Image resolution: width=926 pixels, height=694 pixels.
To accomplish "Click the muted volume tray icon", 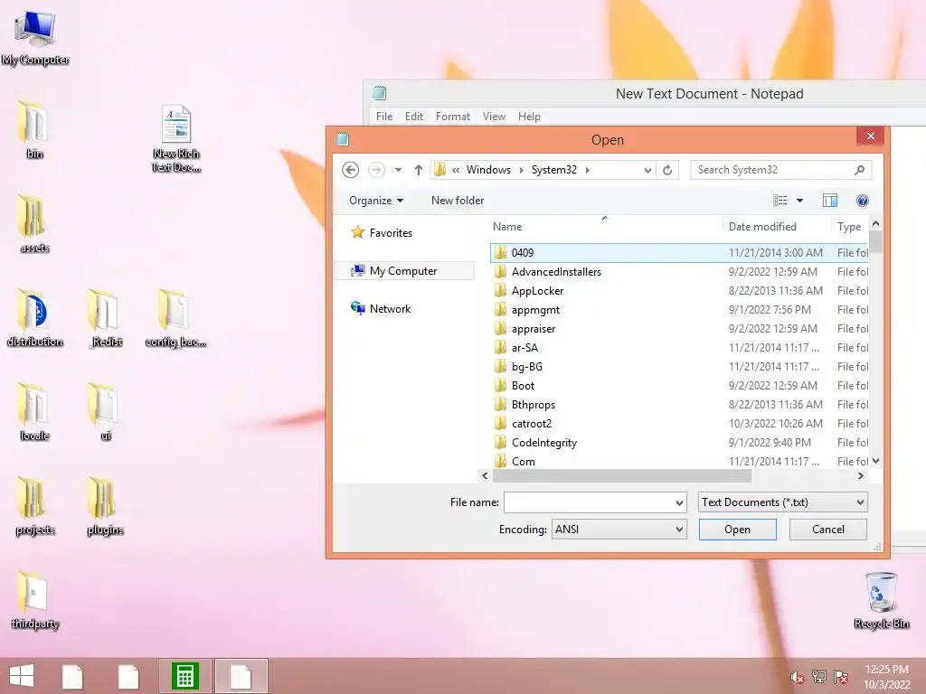I will pyautogui.click(x=797, y=677).
